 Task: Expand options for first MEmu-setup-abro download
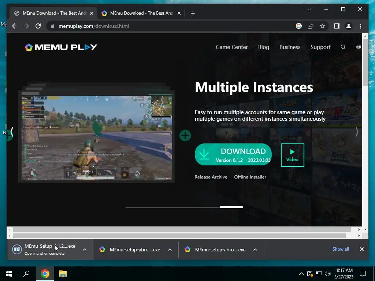click(x=170, y=250)
